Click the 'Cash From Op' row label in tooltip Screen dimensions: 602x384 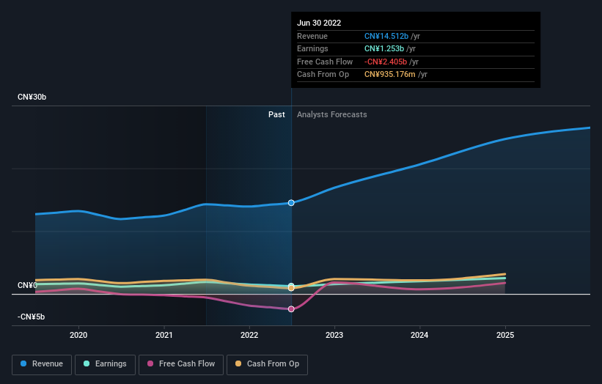pos(323,75)
